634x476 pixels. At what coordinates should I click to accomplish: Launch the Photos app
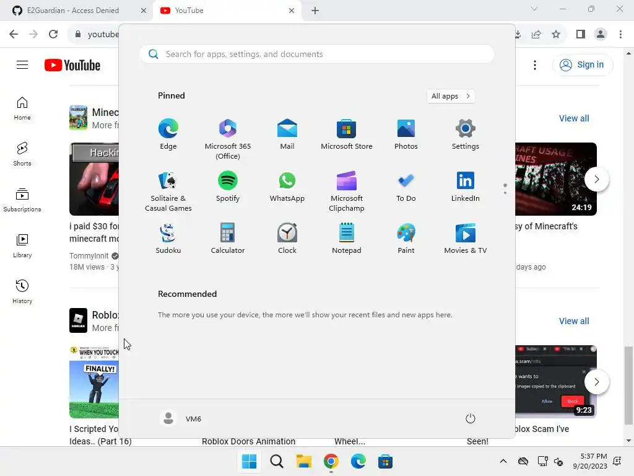[x=406, y=134]
